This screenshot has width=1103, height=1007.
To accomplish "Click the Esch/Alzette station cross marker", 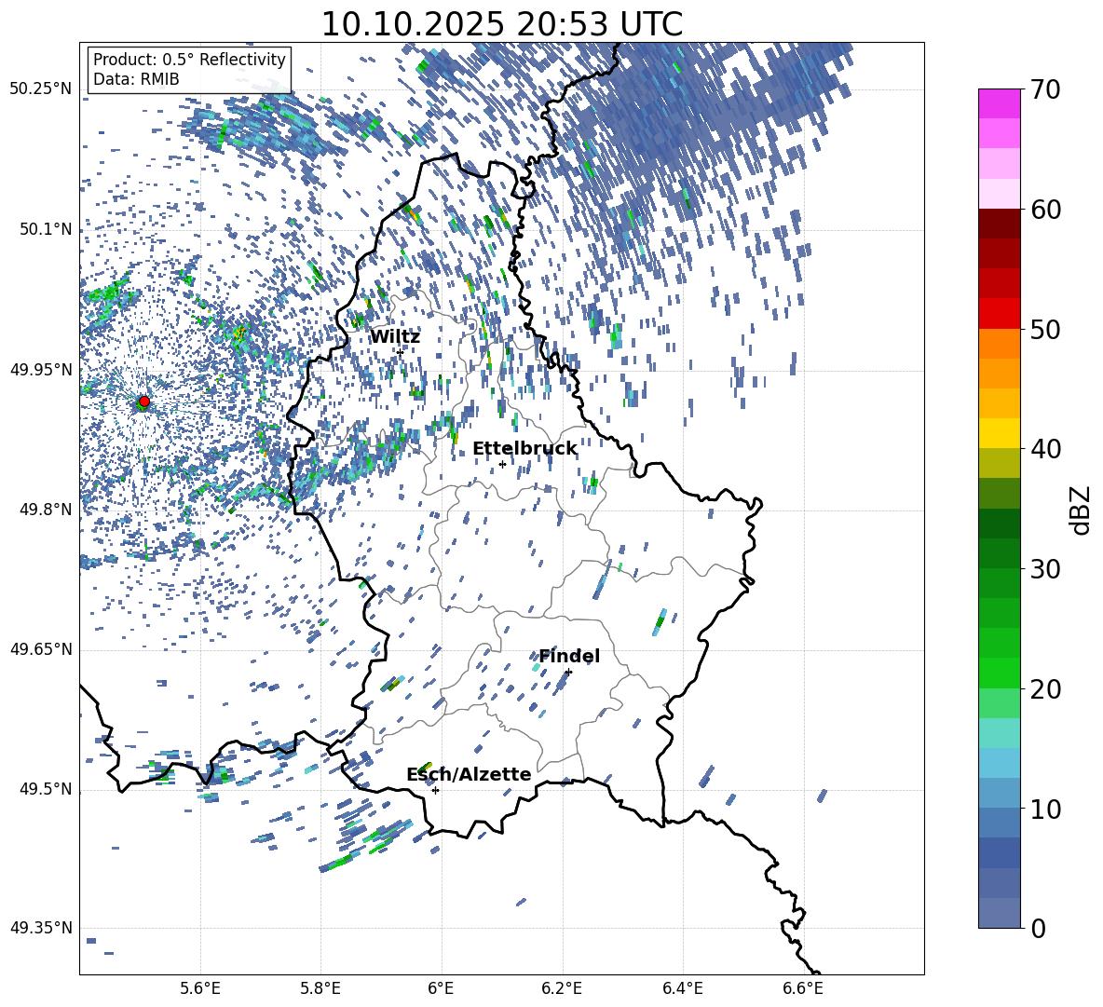I will [x=435, y=790].
